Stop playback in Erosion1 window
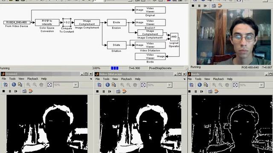 tap(4, 91)
